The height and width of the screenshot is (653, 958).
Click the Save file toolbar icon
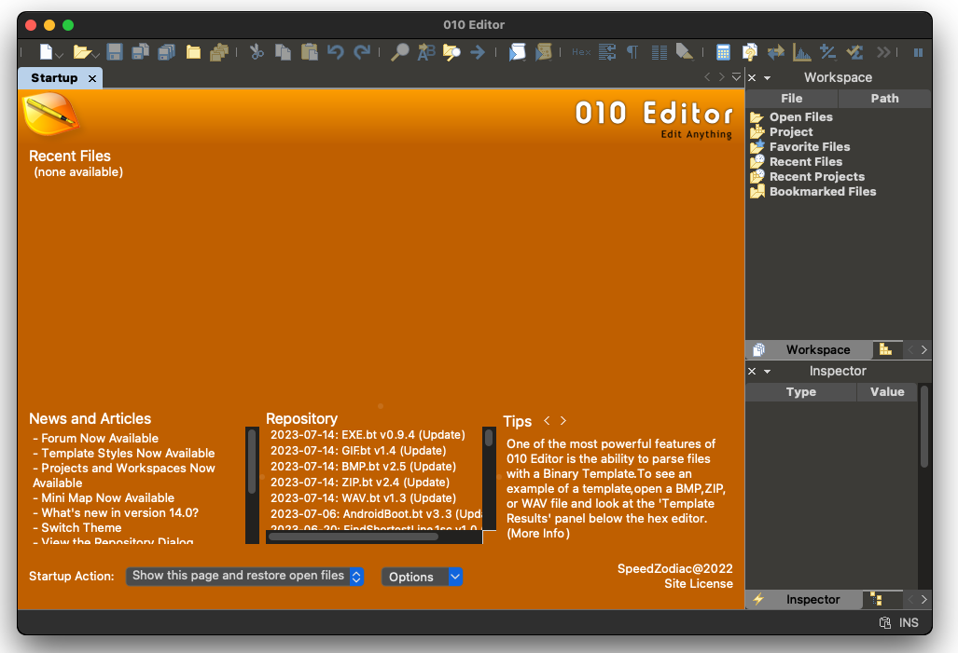(115, 52)
